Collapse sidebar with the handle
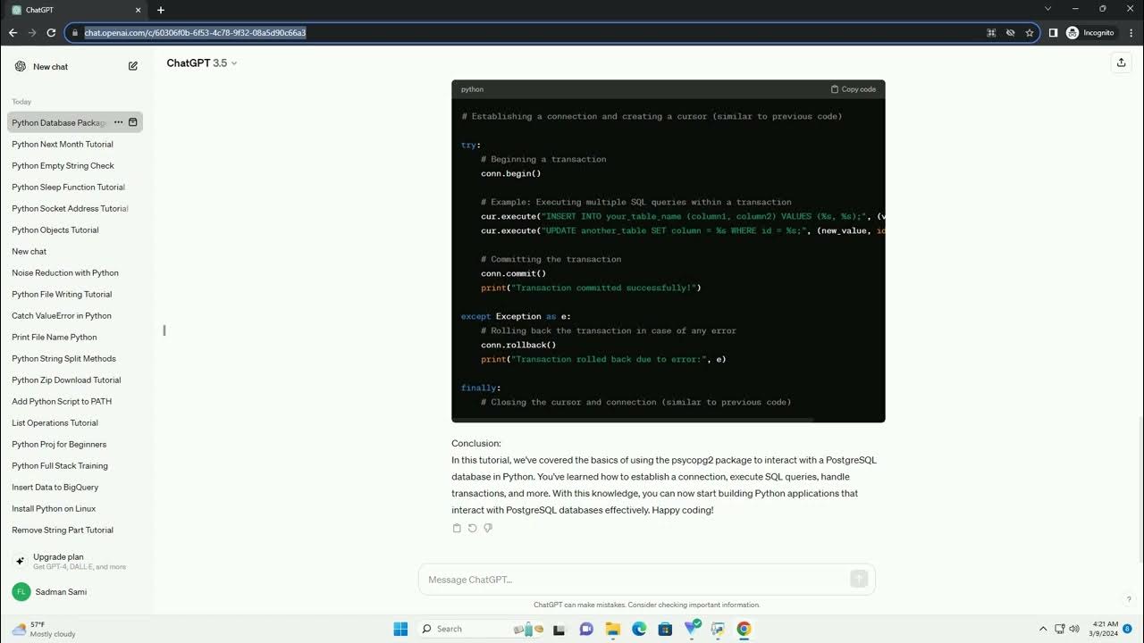 [164, 330]
